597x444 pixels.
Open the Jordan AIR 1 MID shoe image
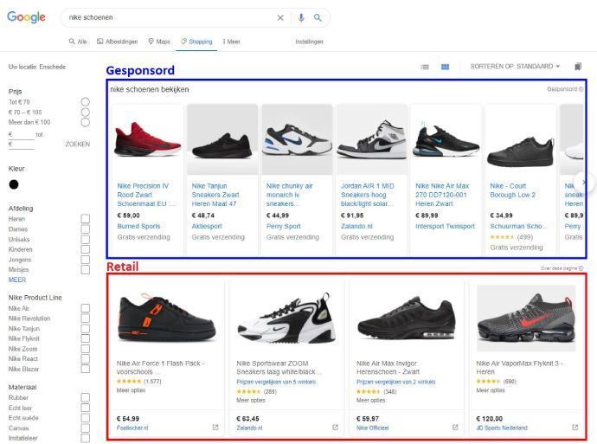pyautogui.click(x=371, y=139)
